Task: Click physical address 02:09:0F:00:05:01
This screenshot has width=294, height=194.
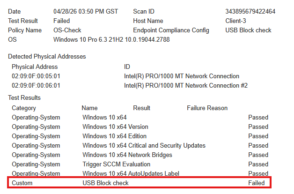Action: [x=36, y=76]
